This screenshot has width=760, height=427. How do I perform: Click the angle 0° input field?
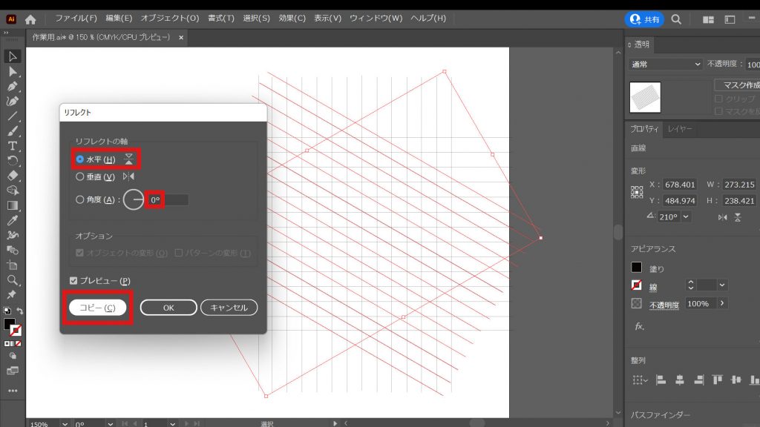168,199
